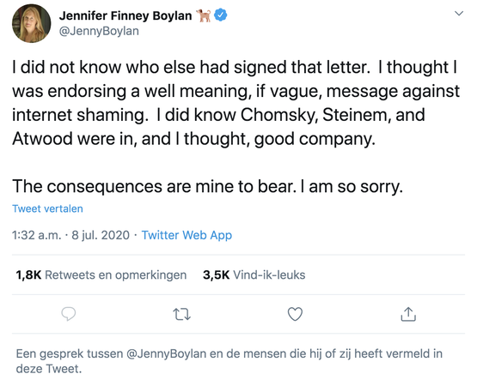477x380 pixels.
Task: Click the 'Tweet vertalen' translate link
Action: tap(47, 208)
